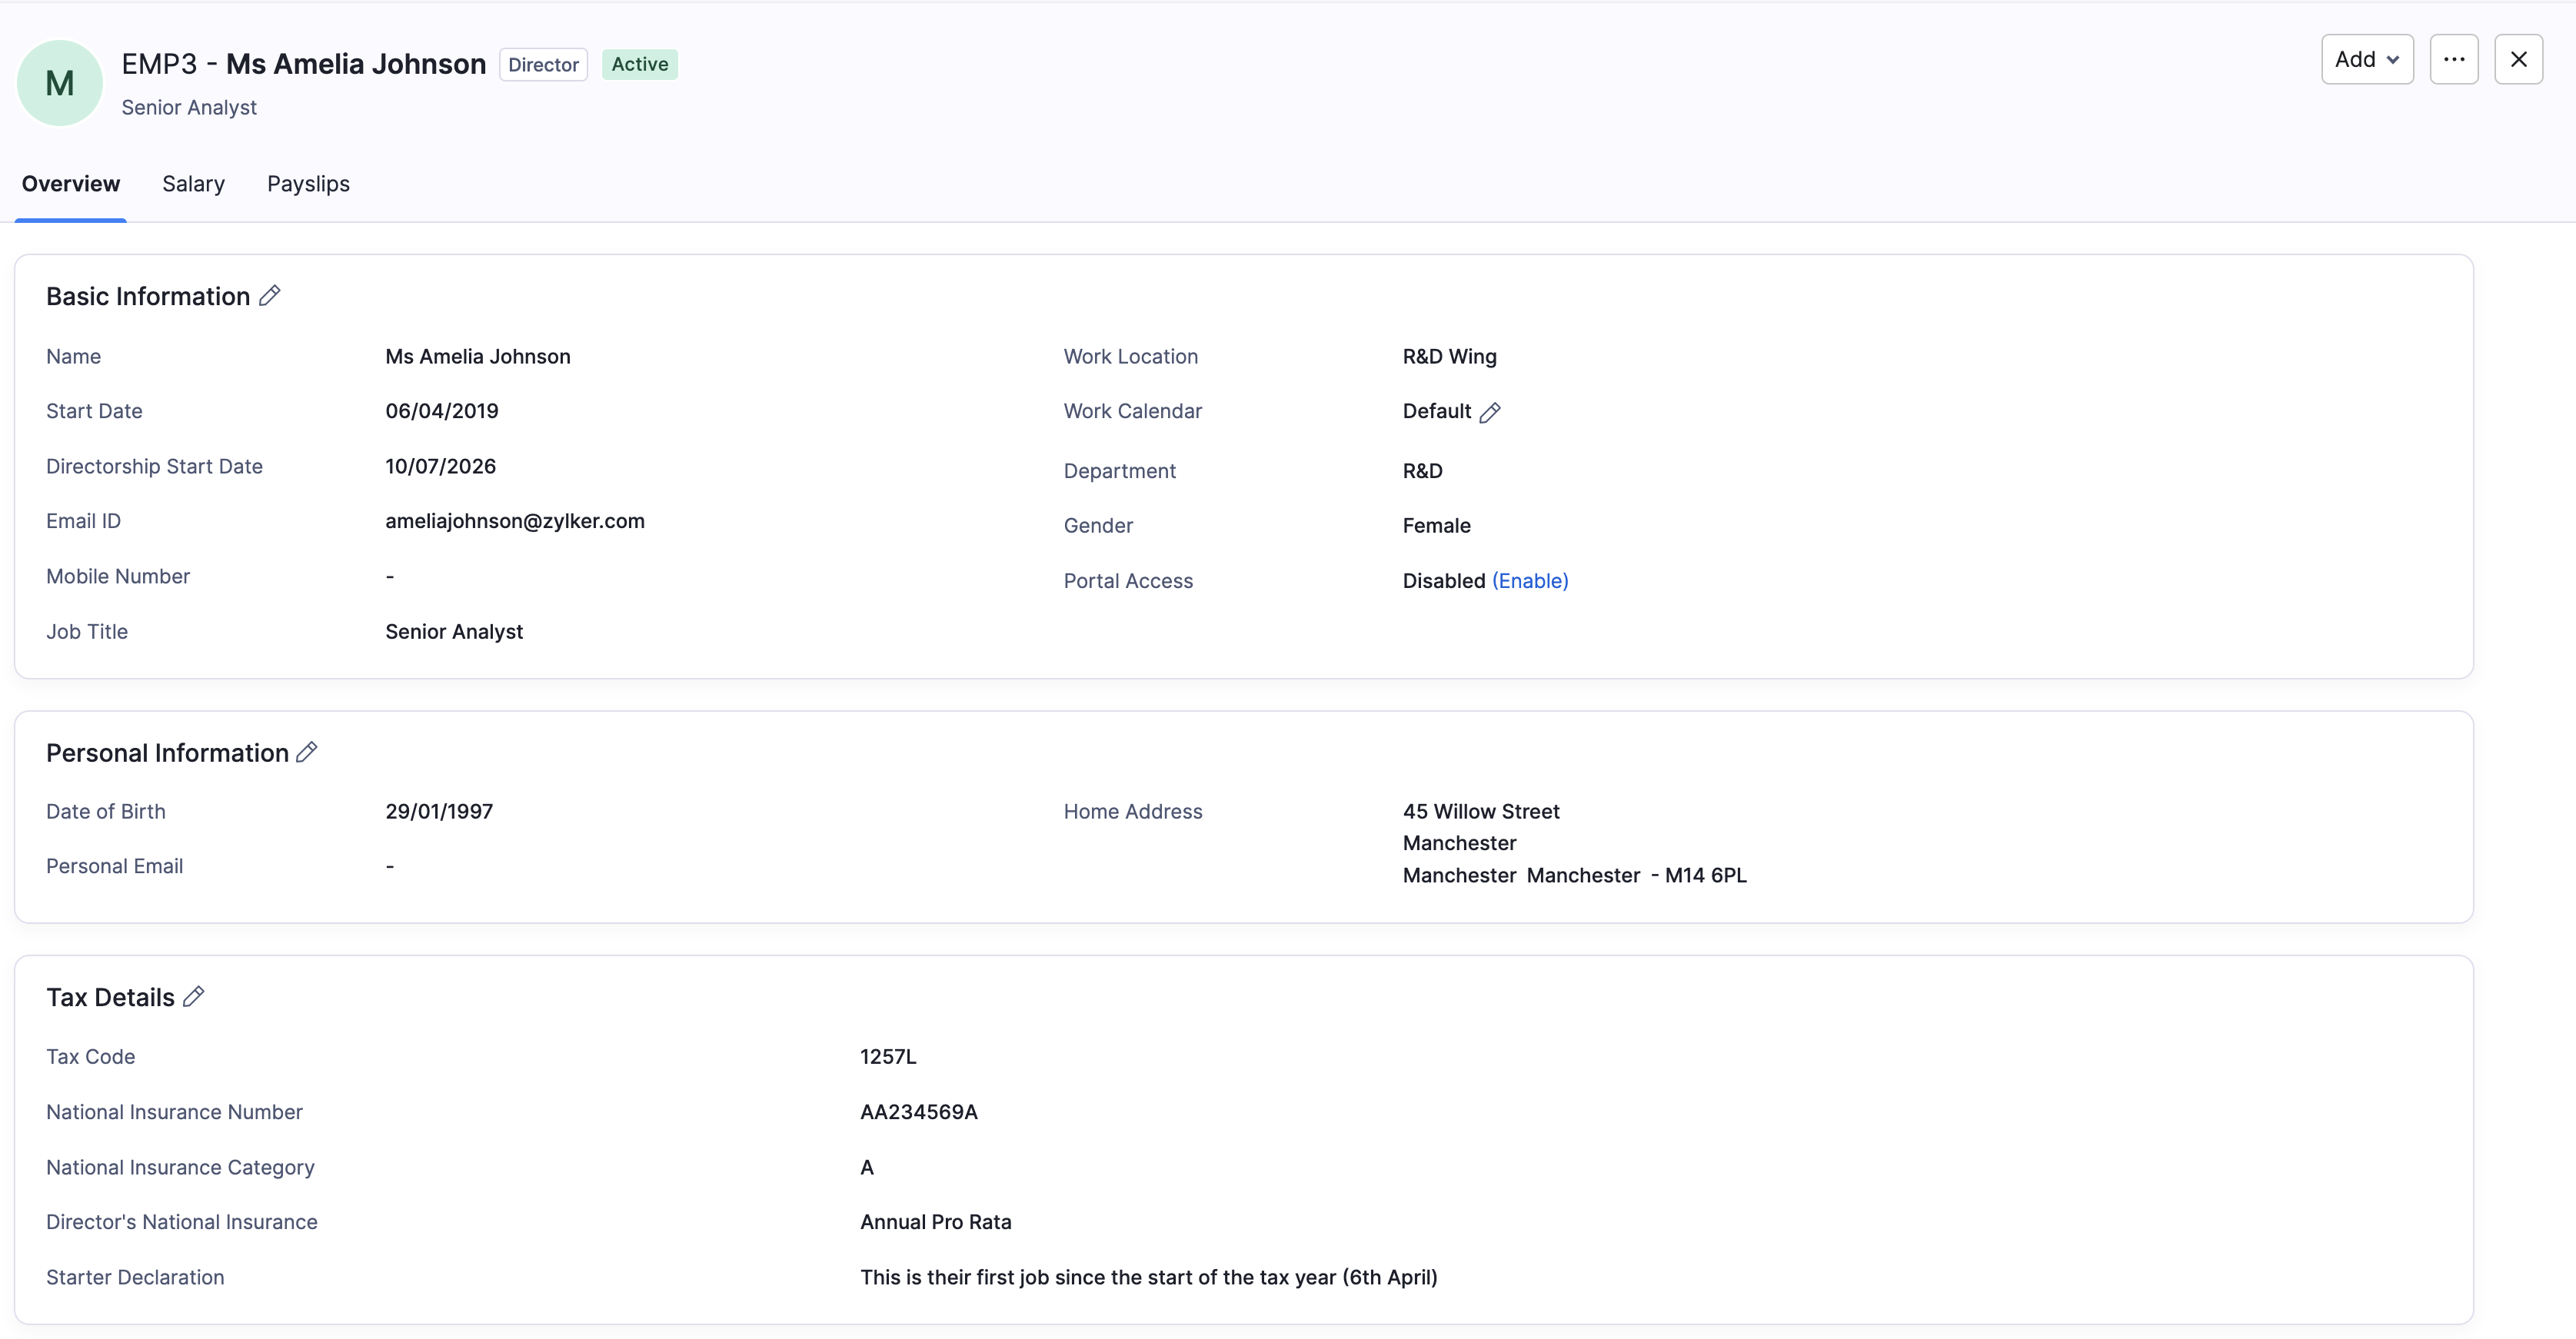2576x1339 pixels.
Task: Click the Job Title value Senior Analyst
Action: (x=454, y=632)
